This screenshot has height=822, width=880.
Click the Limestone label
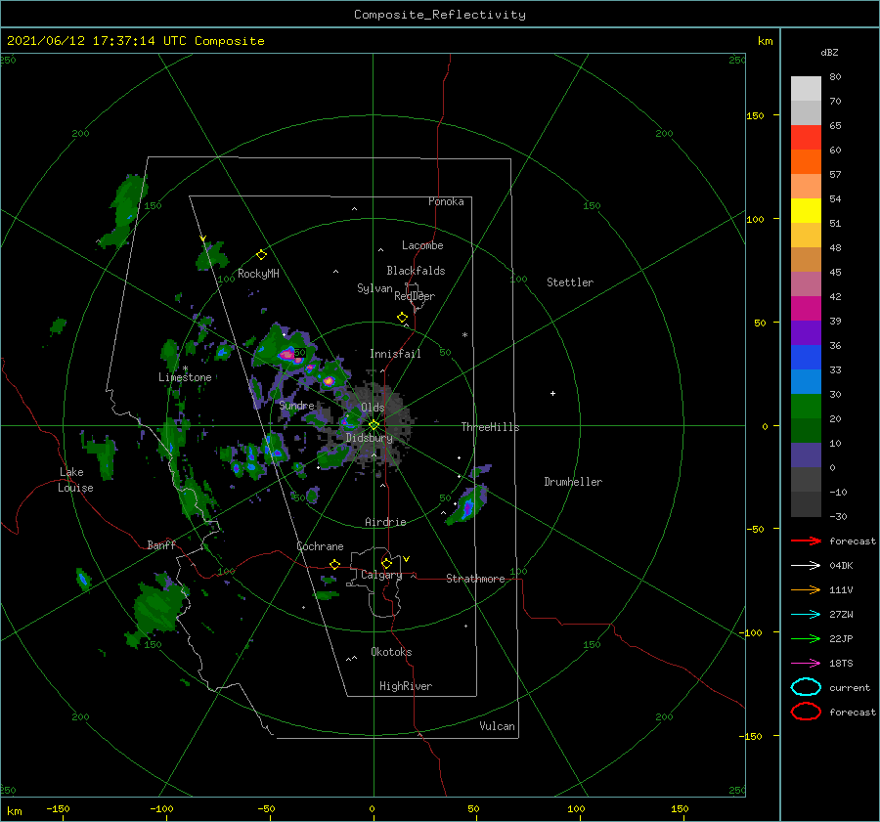[x=185, y=377]
